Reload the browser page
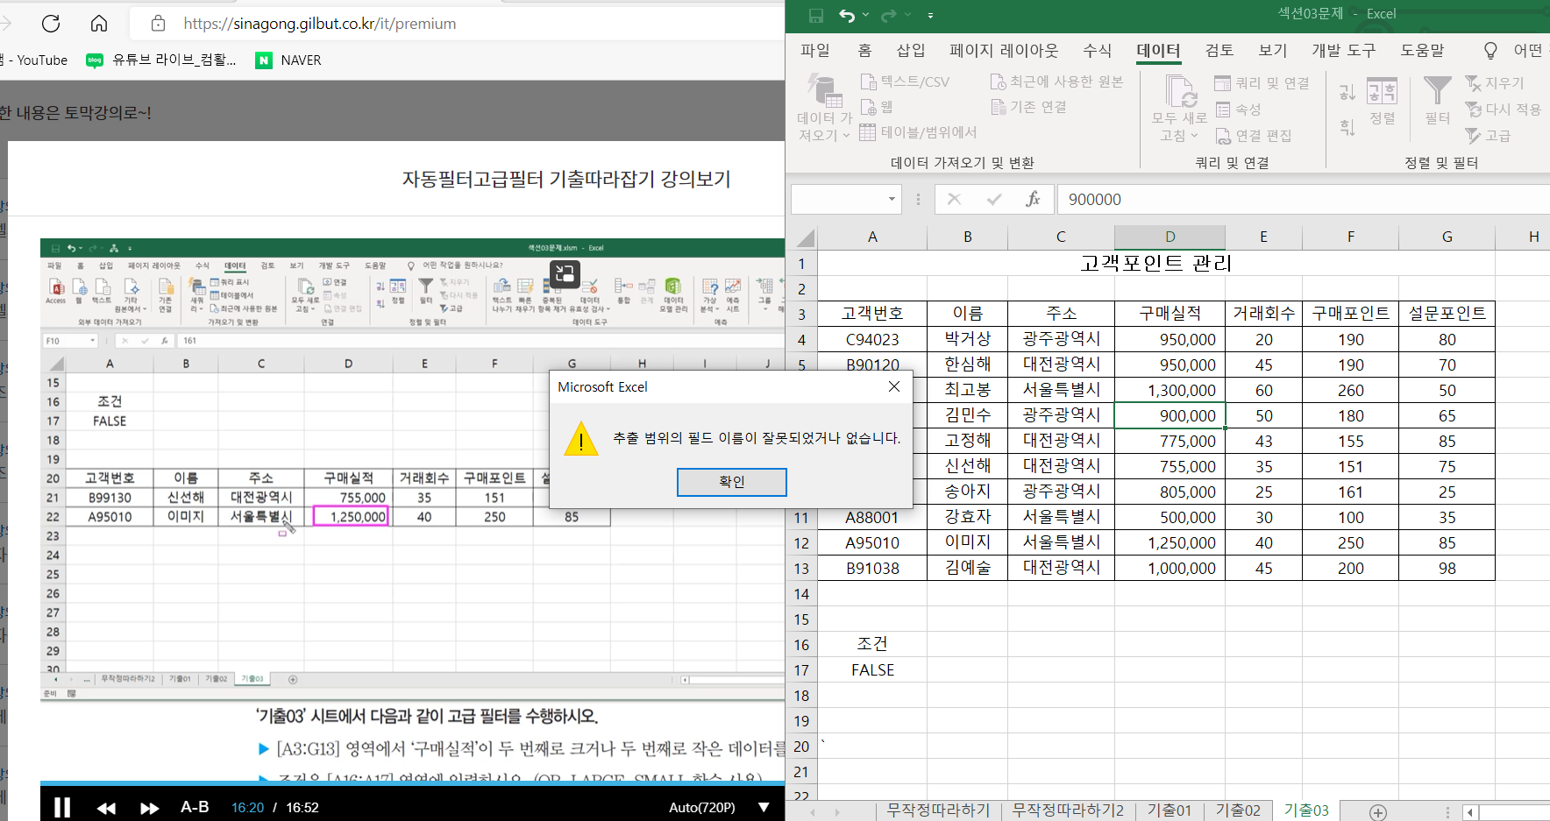Image resolution: width=1550 pixels, height=821 pixels. pyautogui.click(x=51, y=24)
